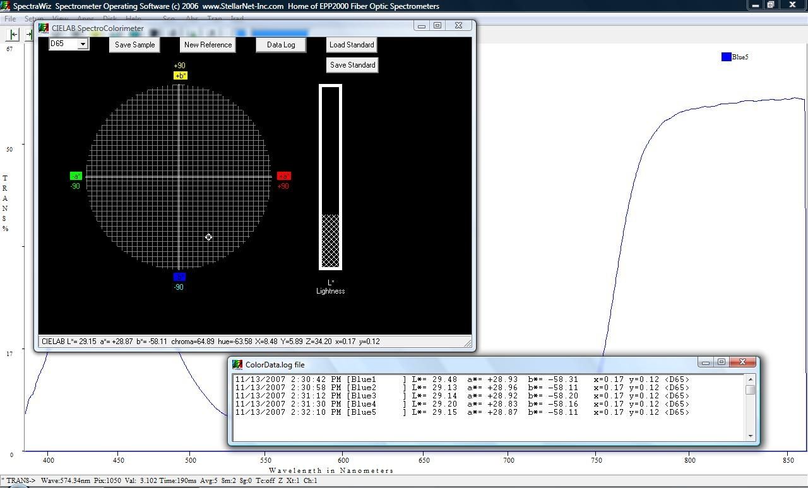Screen dimensions: 808x488
Task: Click the right-arrow spectrum shift icon
Action: pyautogui.click(x=28, y=34)
